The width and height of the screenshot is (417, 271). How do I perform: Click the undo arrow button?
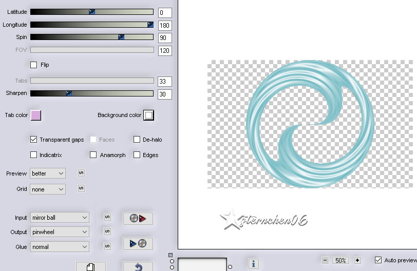[138, 266]
